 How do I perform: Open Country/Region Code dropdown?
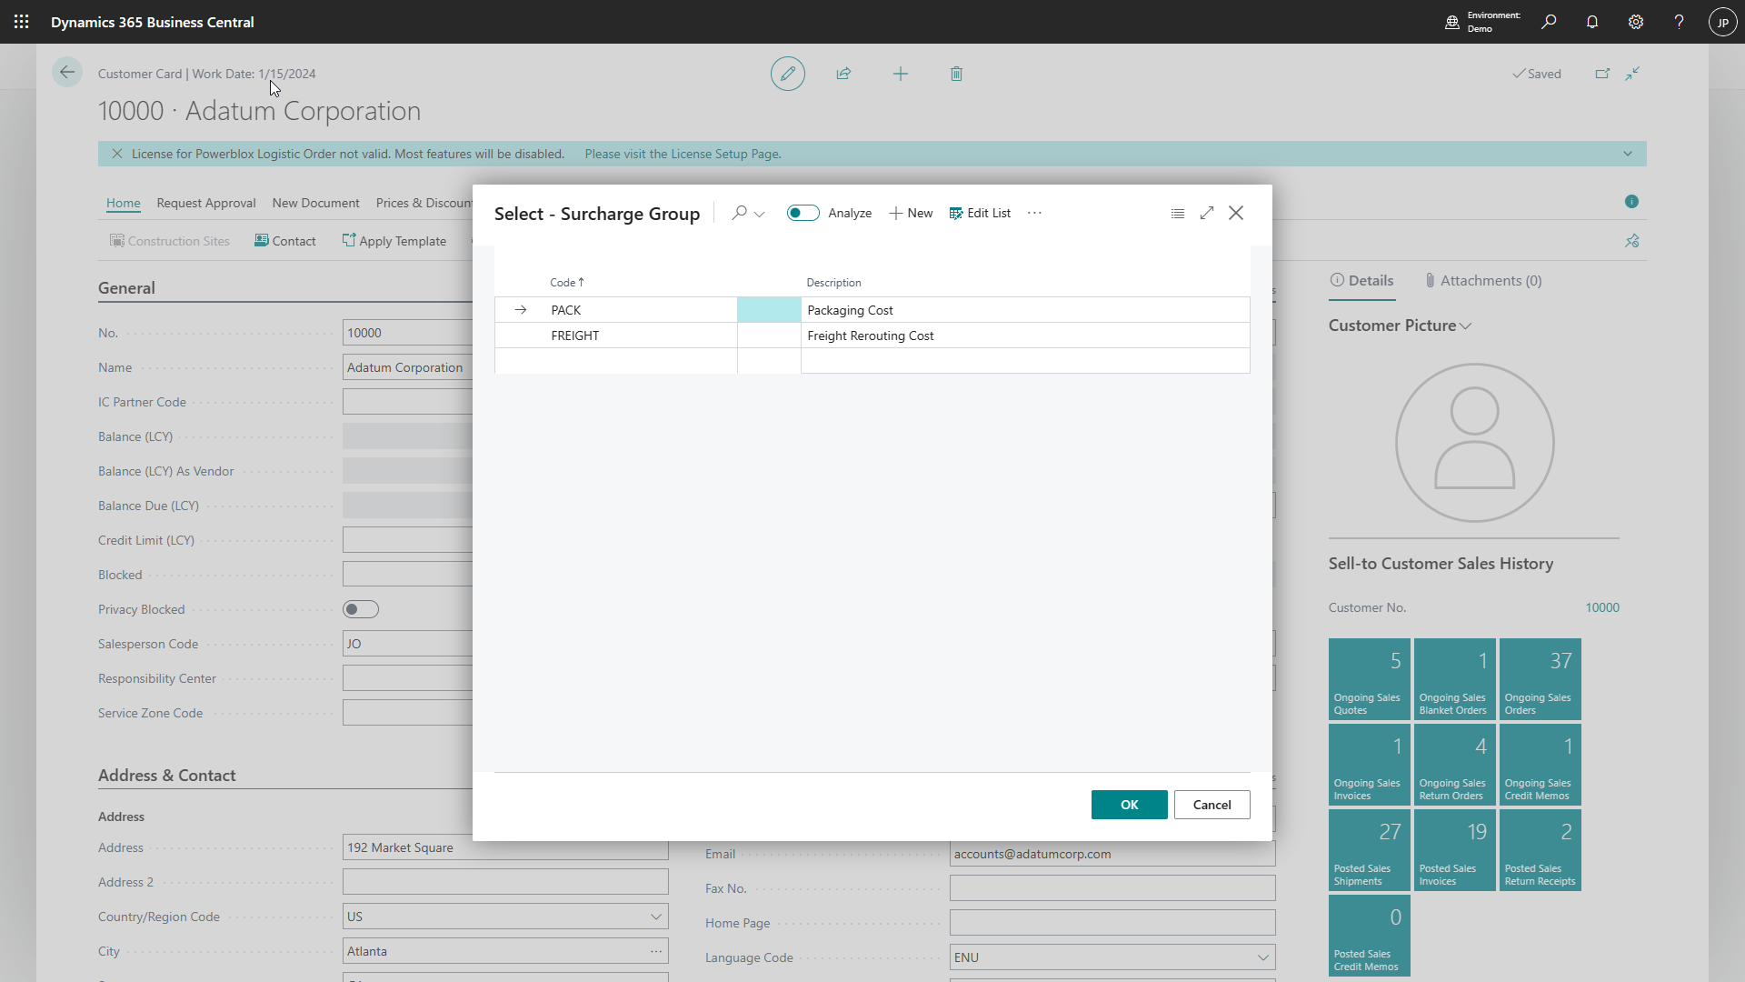[x=656, y=917]
